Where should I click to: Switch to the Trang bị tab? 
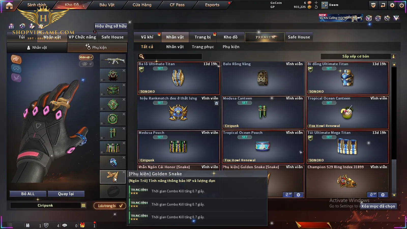coord(203,37)
